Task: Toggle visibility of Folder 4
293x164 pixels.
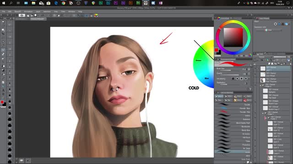Action: coord(255,86)
